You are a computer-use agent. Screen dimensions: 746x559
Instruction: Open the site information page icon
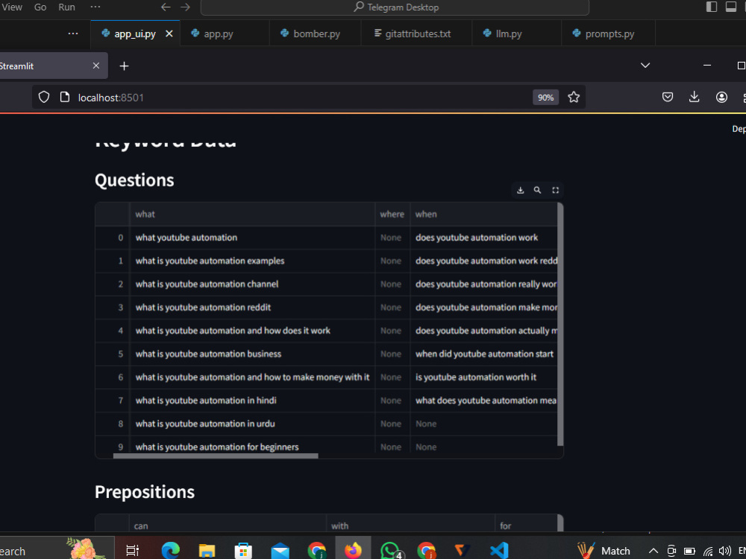65,98
